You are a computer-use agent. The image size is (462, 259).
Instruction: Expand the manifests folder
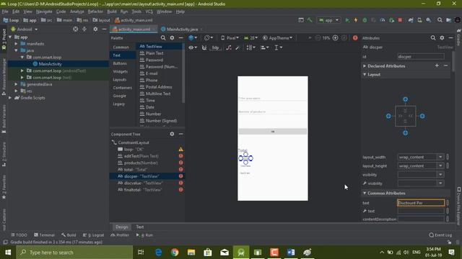pos(16,44)
